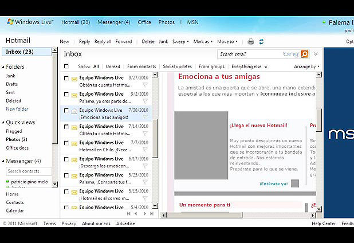Check the 7/30/2010 Emociona a tus amigos email
Viewport: 354px width, 243px height.
pyautogui.click(x=66, y=111)
